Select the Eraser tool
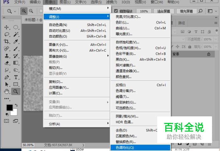220x151 pixels. coord(7,63)
